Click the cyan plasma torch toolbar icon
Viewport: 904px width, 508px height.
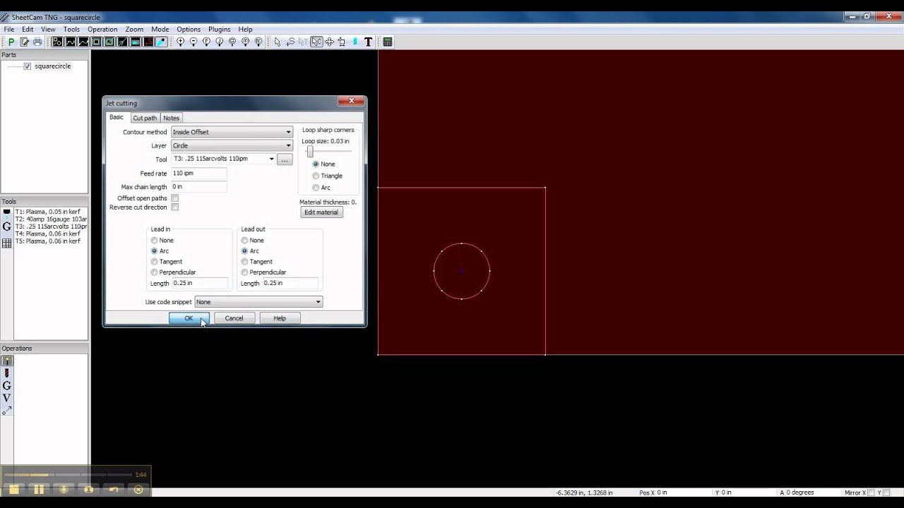[x=355, y=42]
